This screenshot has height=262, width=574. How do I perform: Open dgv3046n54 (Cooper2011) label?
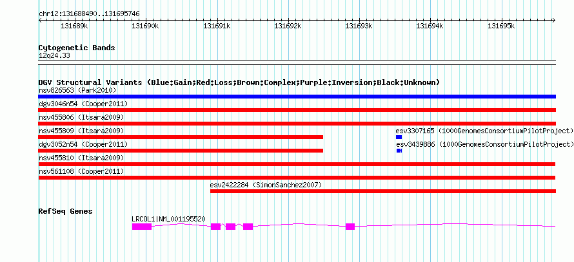pos(83,104)
